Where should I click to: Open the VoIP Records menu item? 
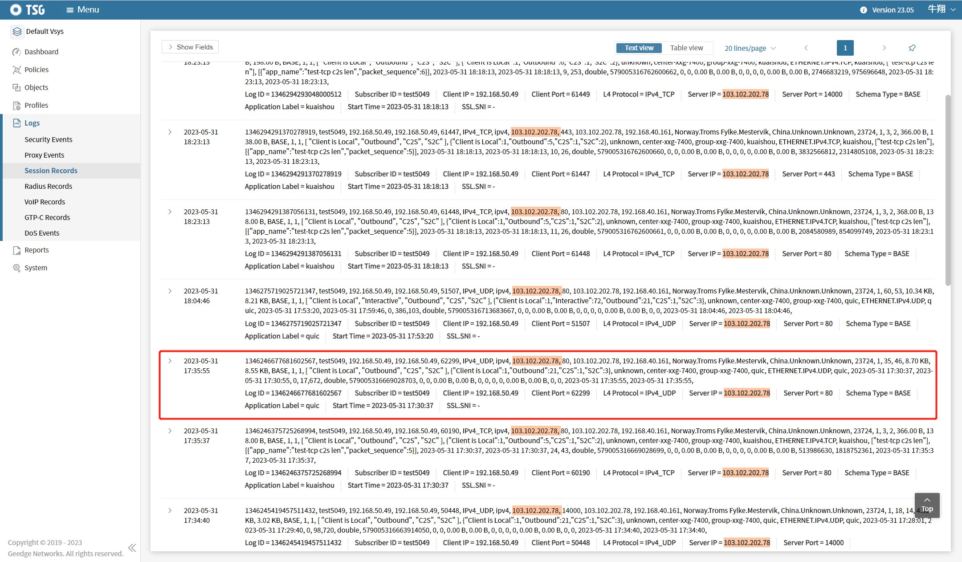[45, 202]
